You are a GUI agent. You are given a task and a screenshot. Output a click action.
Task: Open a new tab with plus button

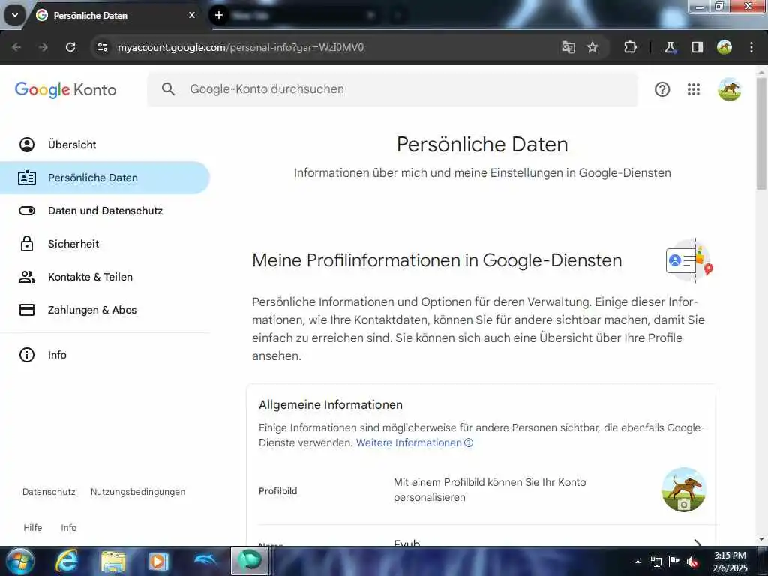pyautogui.click(x=219, y=15)
